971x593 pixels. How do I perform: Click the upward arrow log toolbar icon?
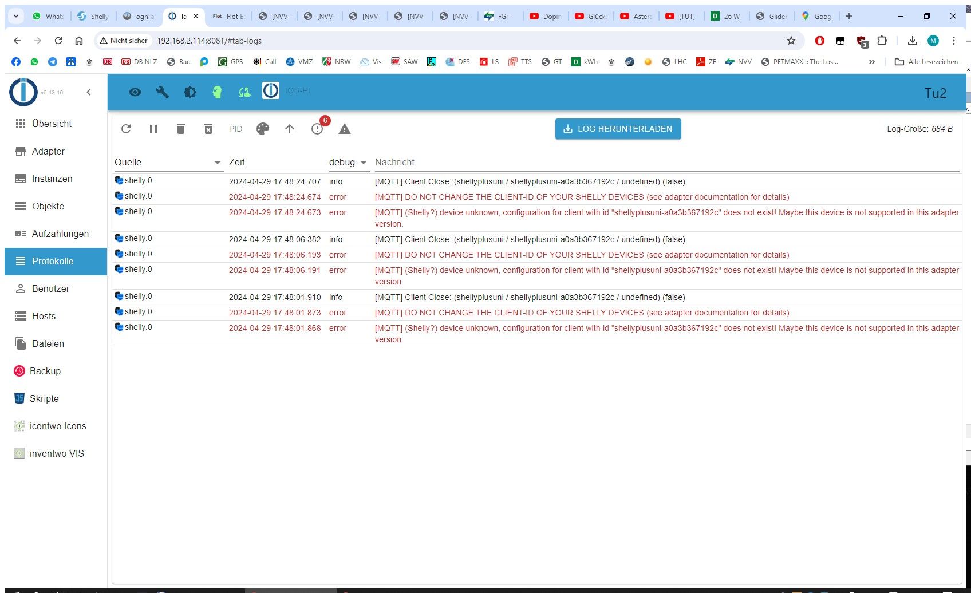290,129
